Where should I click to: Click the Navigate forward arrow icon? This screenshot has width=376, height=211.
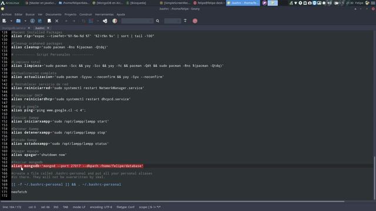pyautogui.click(x=74, y=21)
